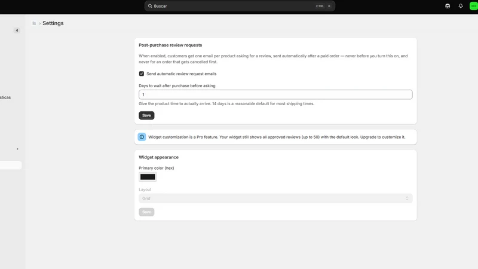Click the 14 days default hint text

(x=226, y=103)
